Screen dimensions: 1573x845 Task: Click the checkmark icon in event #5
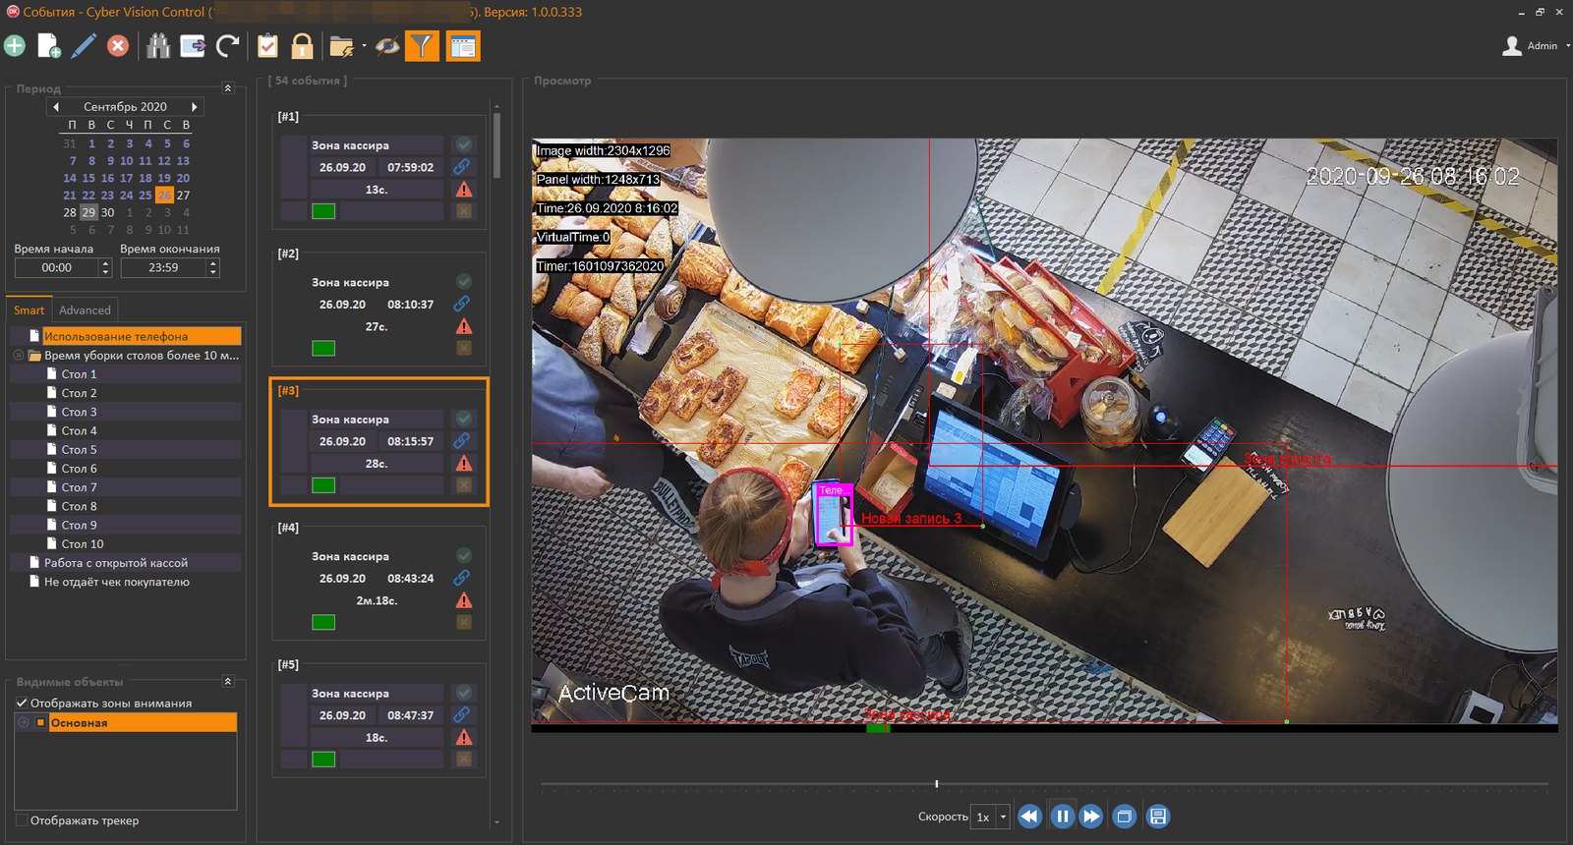click(x=464, y=693)
